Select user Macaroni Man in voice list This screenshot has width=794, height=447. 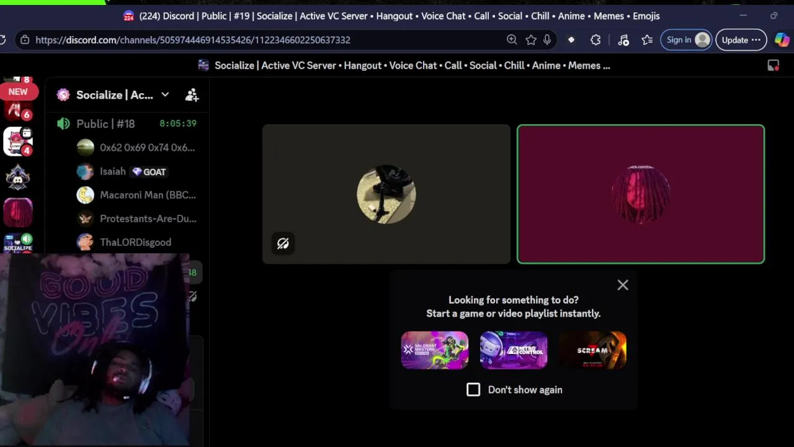(135, 195)
